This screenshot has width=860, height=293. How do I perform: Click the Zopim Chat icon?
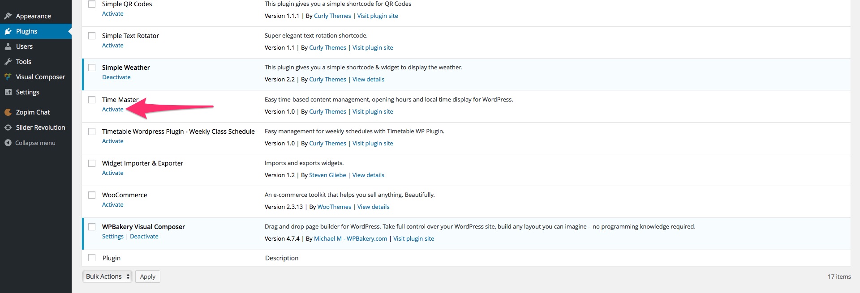point(8,112)
